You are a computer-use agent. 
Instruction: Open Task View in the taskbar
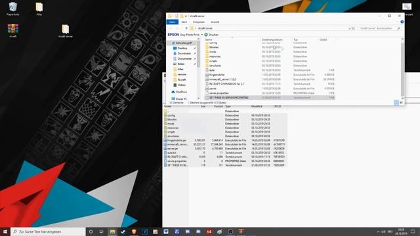pyautogui.click(x=102, y=231)
